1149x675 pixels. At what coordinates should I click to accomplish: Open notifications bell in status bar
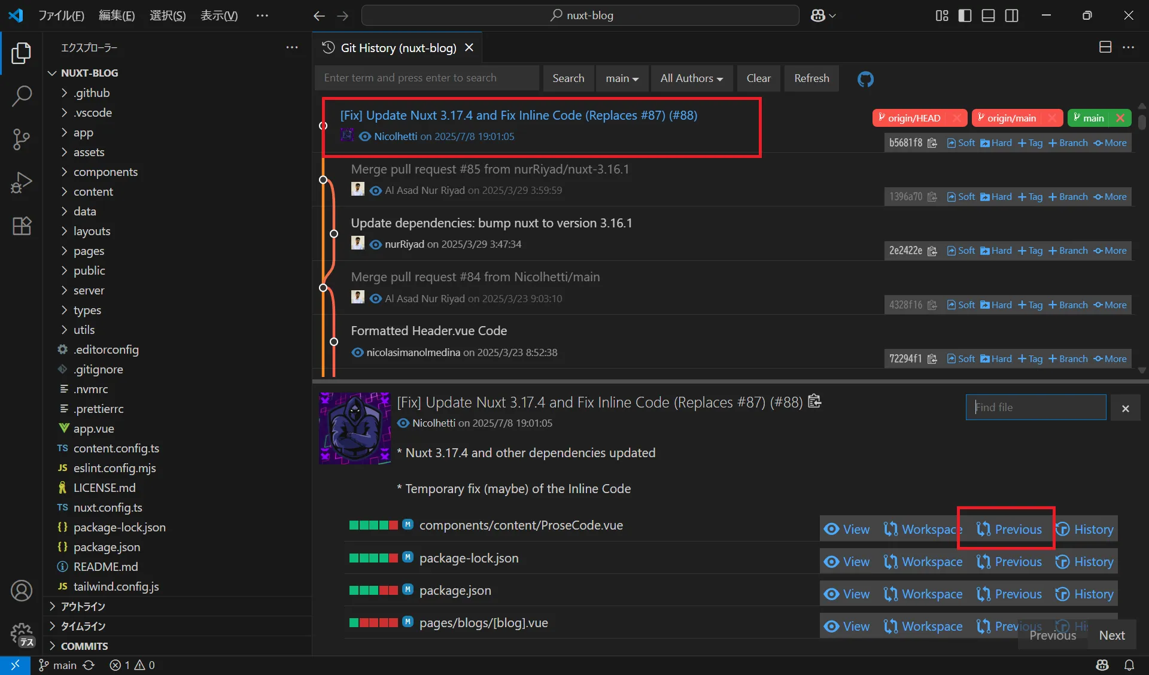pos(1129,665)
